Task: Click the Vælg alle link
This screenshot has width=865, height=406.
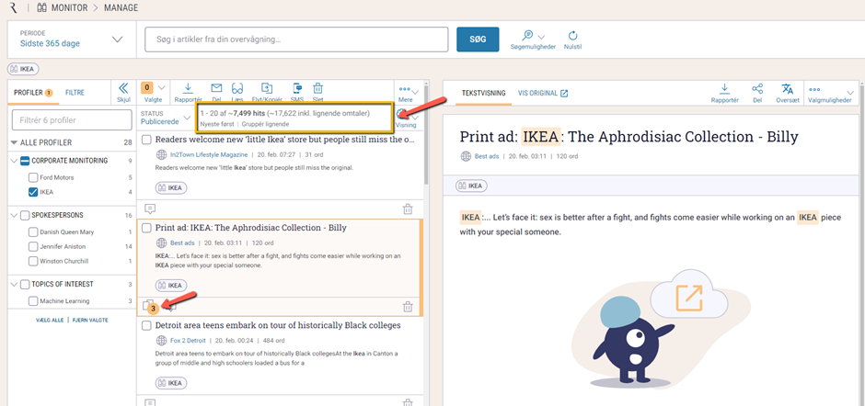Action: pyautogui.click(x=50, y=320)
